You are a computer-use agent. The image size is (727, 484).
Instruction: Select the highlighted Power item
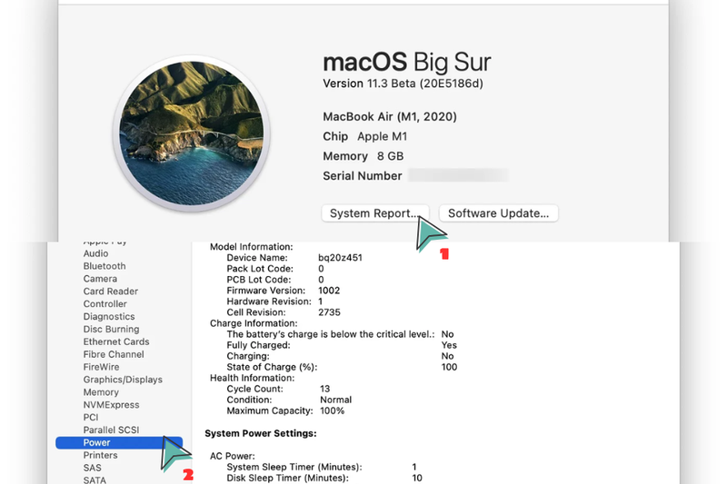(x=119, y=442)
